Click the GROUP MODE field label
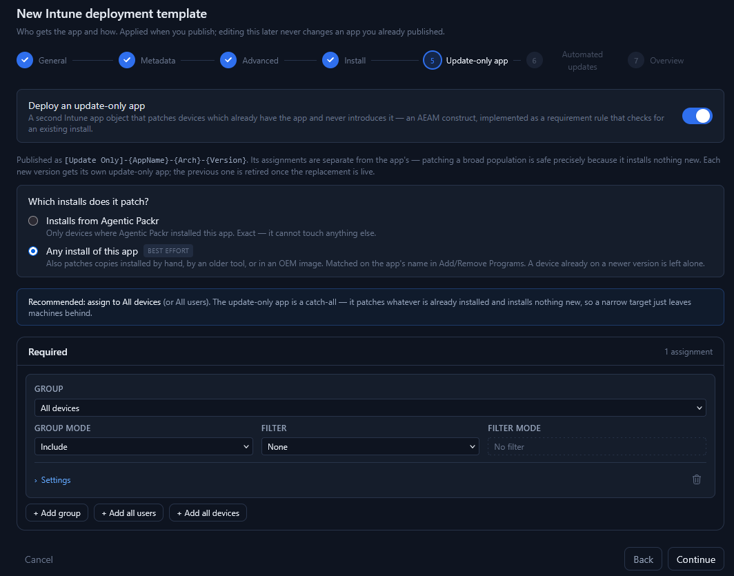 [x=63, y=428]
